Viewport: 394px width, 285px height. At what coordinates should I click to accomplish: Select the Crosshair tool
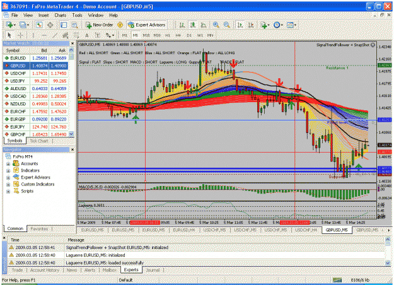pyautogui.click(x=21, y=35)
